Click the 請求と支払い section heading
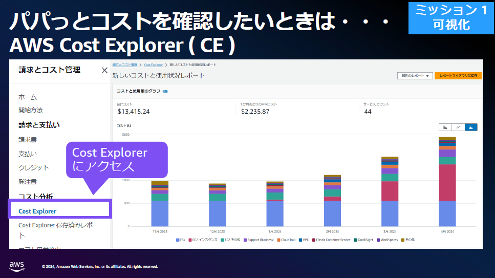Image resolution: width=495 pixels, height=278 pixels. 39,125
